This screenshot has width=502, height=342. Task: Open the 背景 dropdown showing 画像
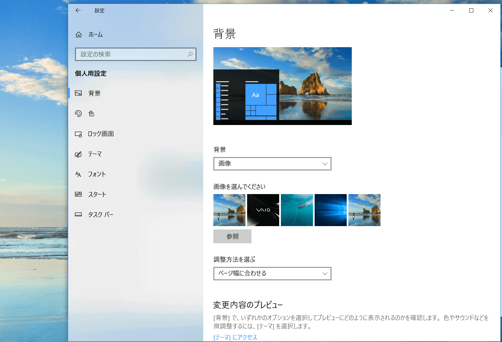pos(272,164)
